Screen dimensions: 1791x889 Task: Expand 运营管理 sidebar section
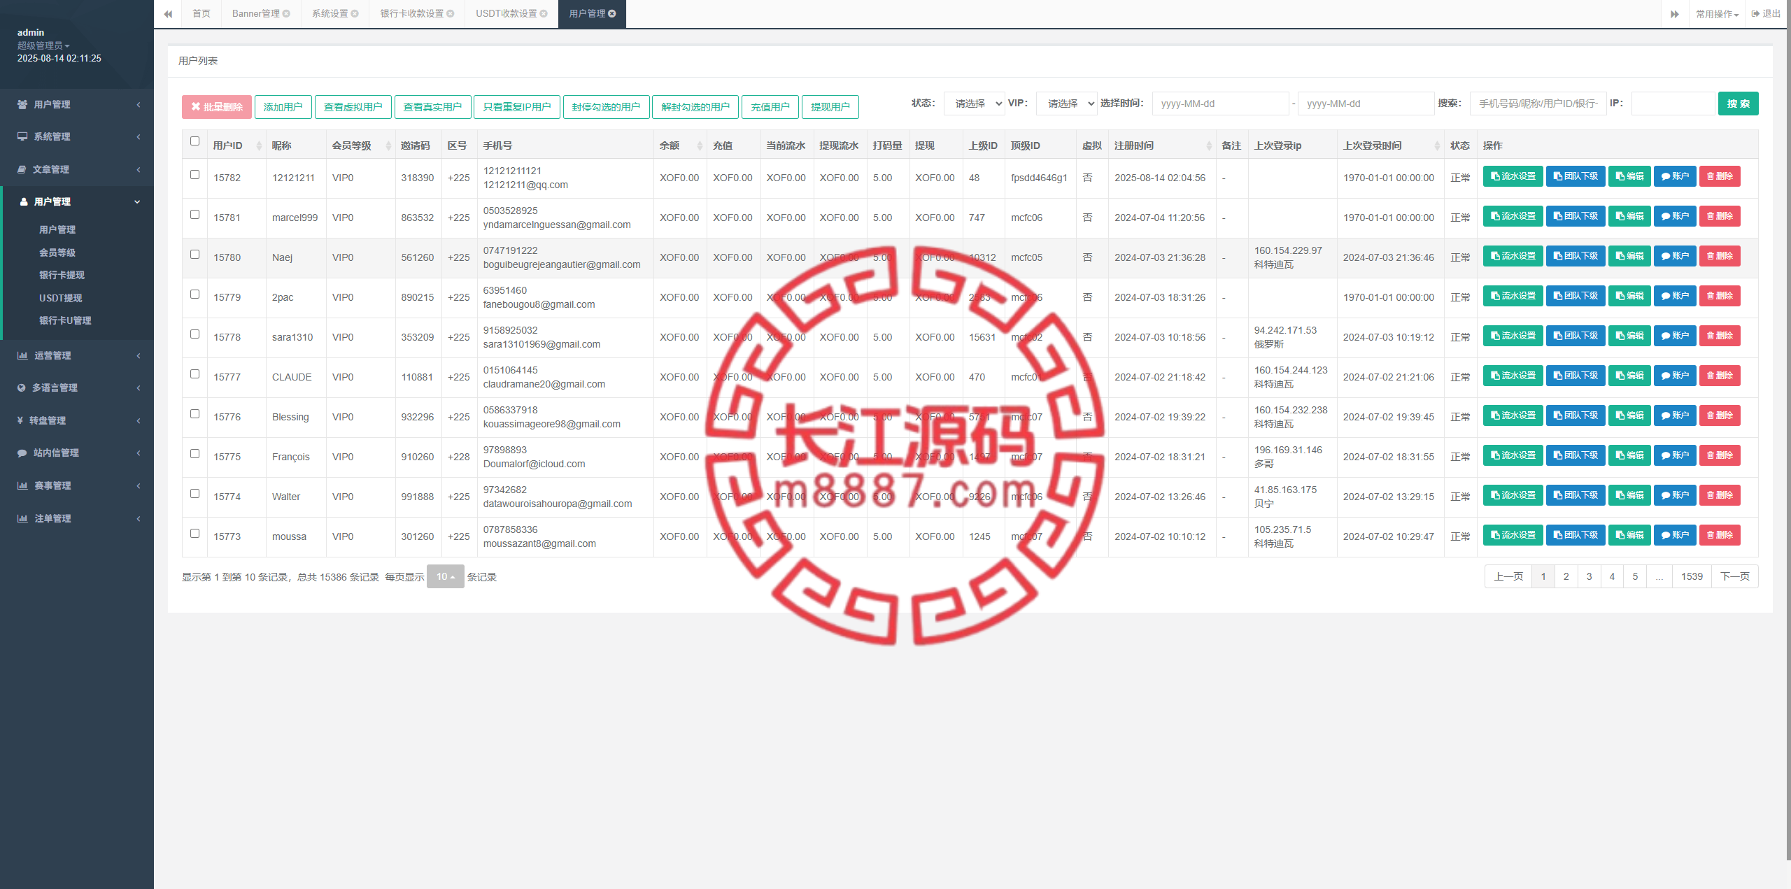(77, 355)
